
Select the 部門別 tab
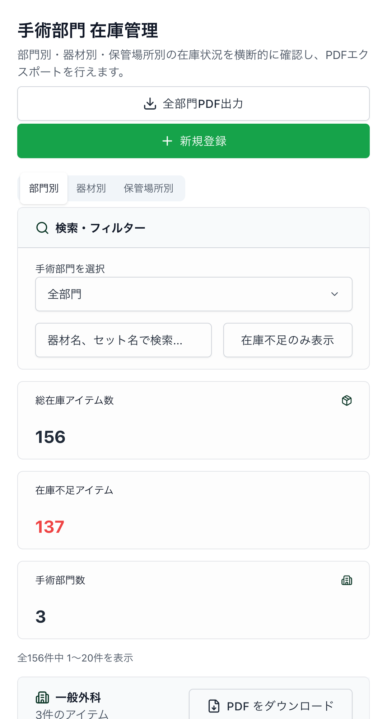(x=43, y=188)
